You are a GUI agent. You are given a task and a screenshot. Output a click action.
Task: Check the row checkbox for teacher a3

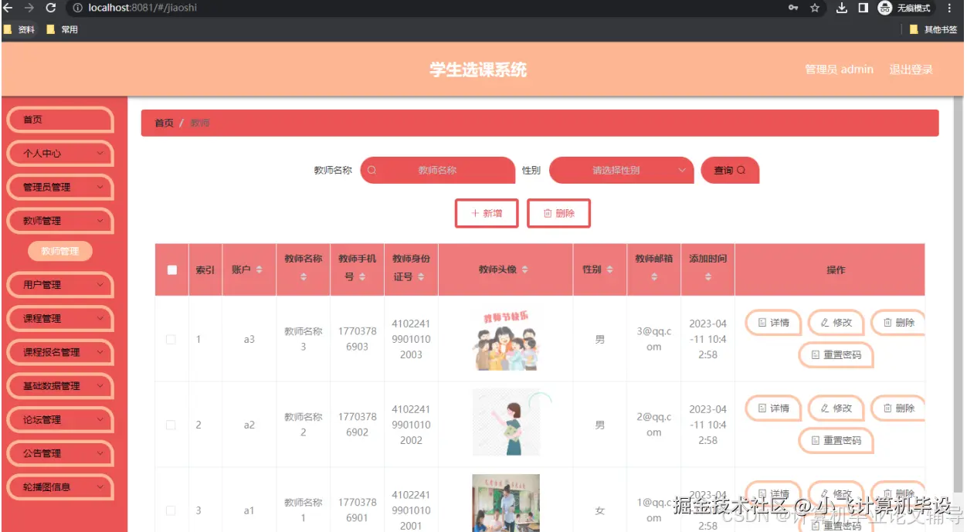(171, 338)
